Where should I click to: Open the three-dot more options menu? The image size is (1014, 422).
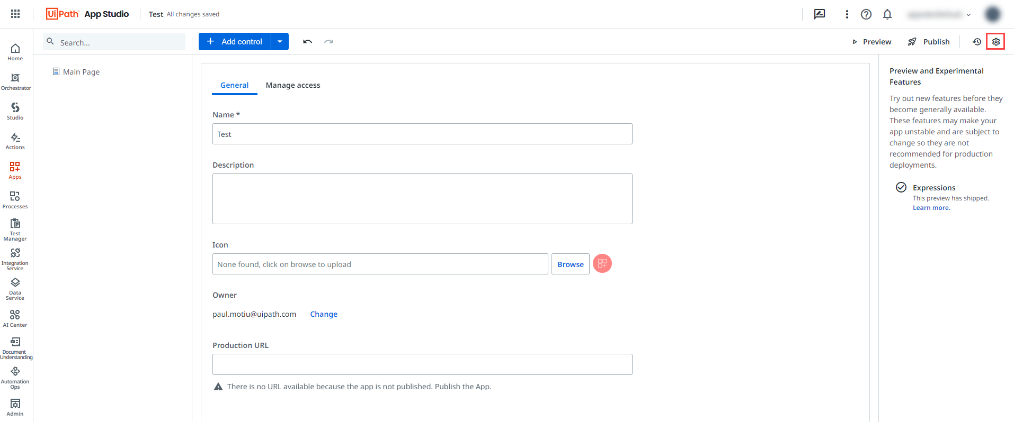[x=847, y=14]
